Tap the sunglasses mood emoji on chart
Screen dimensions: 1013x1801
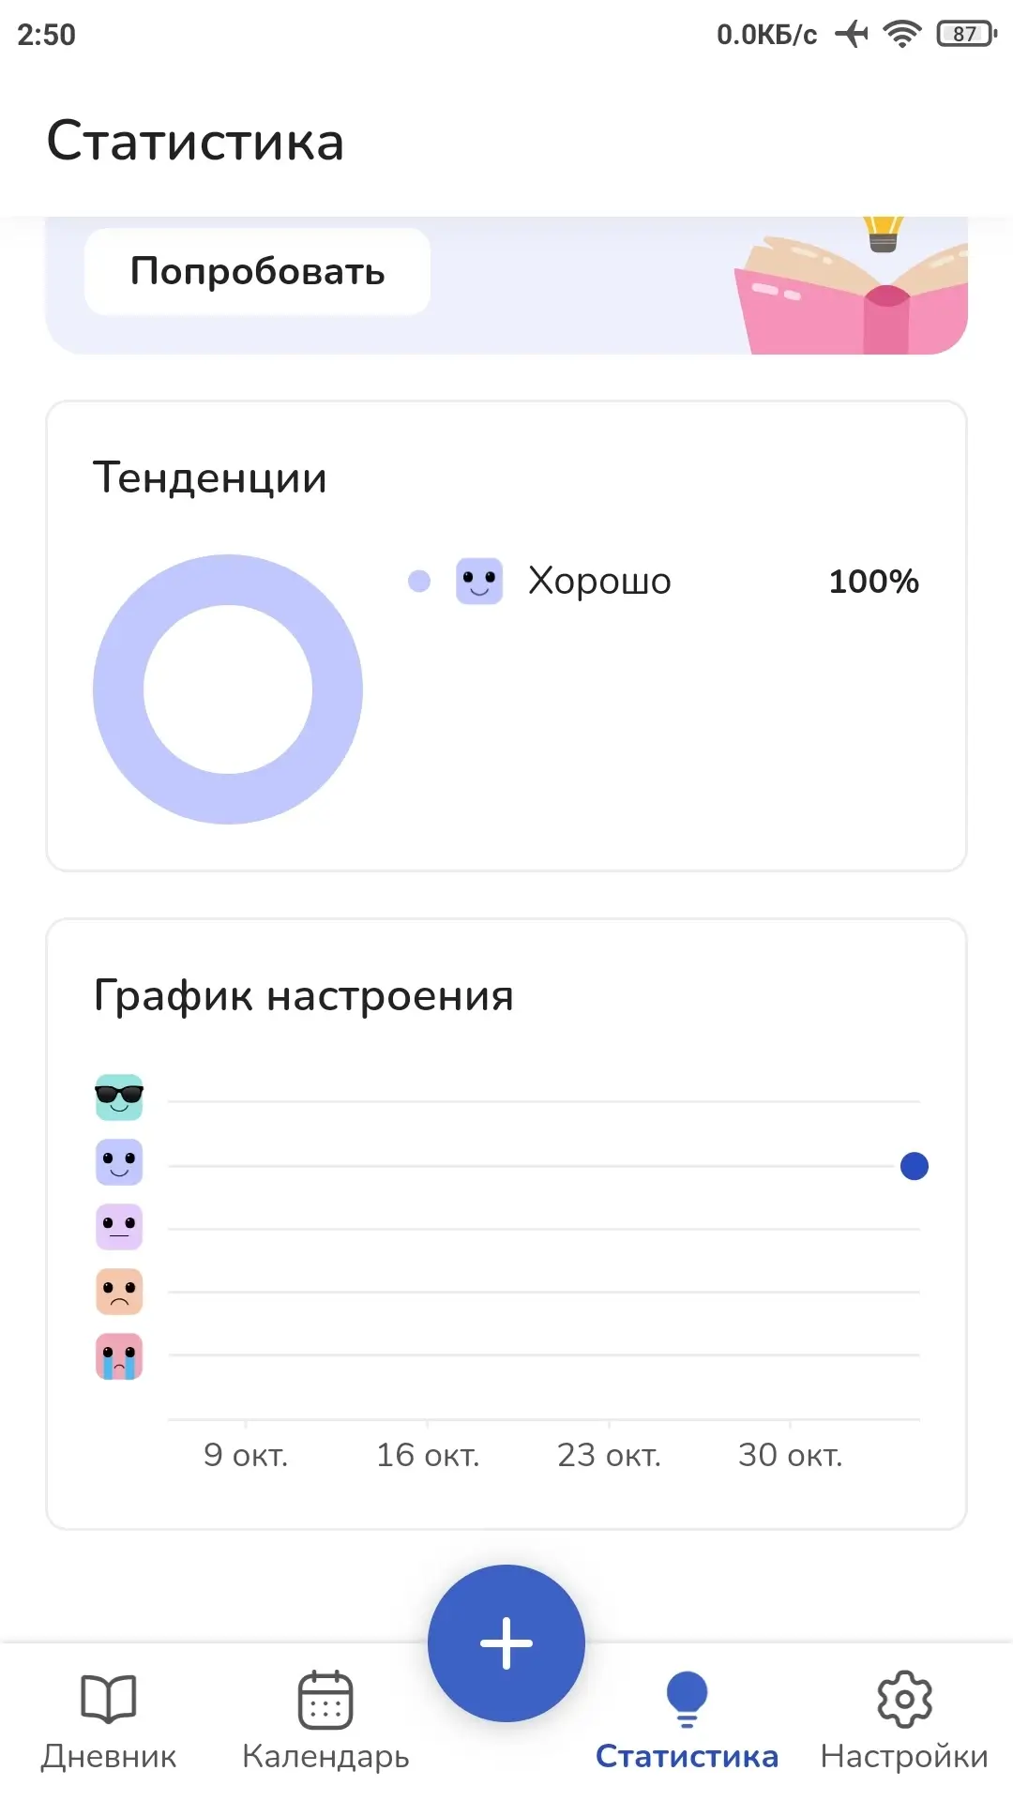pyautogui.click(x=119, y=1097)
